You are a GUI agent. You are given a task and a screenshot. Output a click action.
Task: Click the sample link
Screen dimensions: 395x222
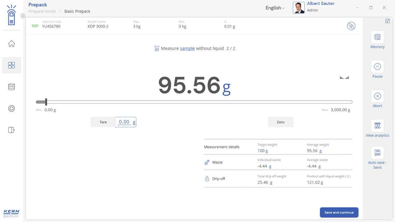(x=187, y=48)
